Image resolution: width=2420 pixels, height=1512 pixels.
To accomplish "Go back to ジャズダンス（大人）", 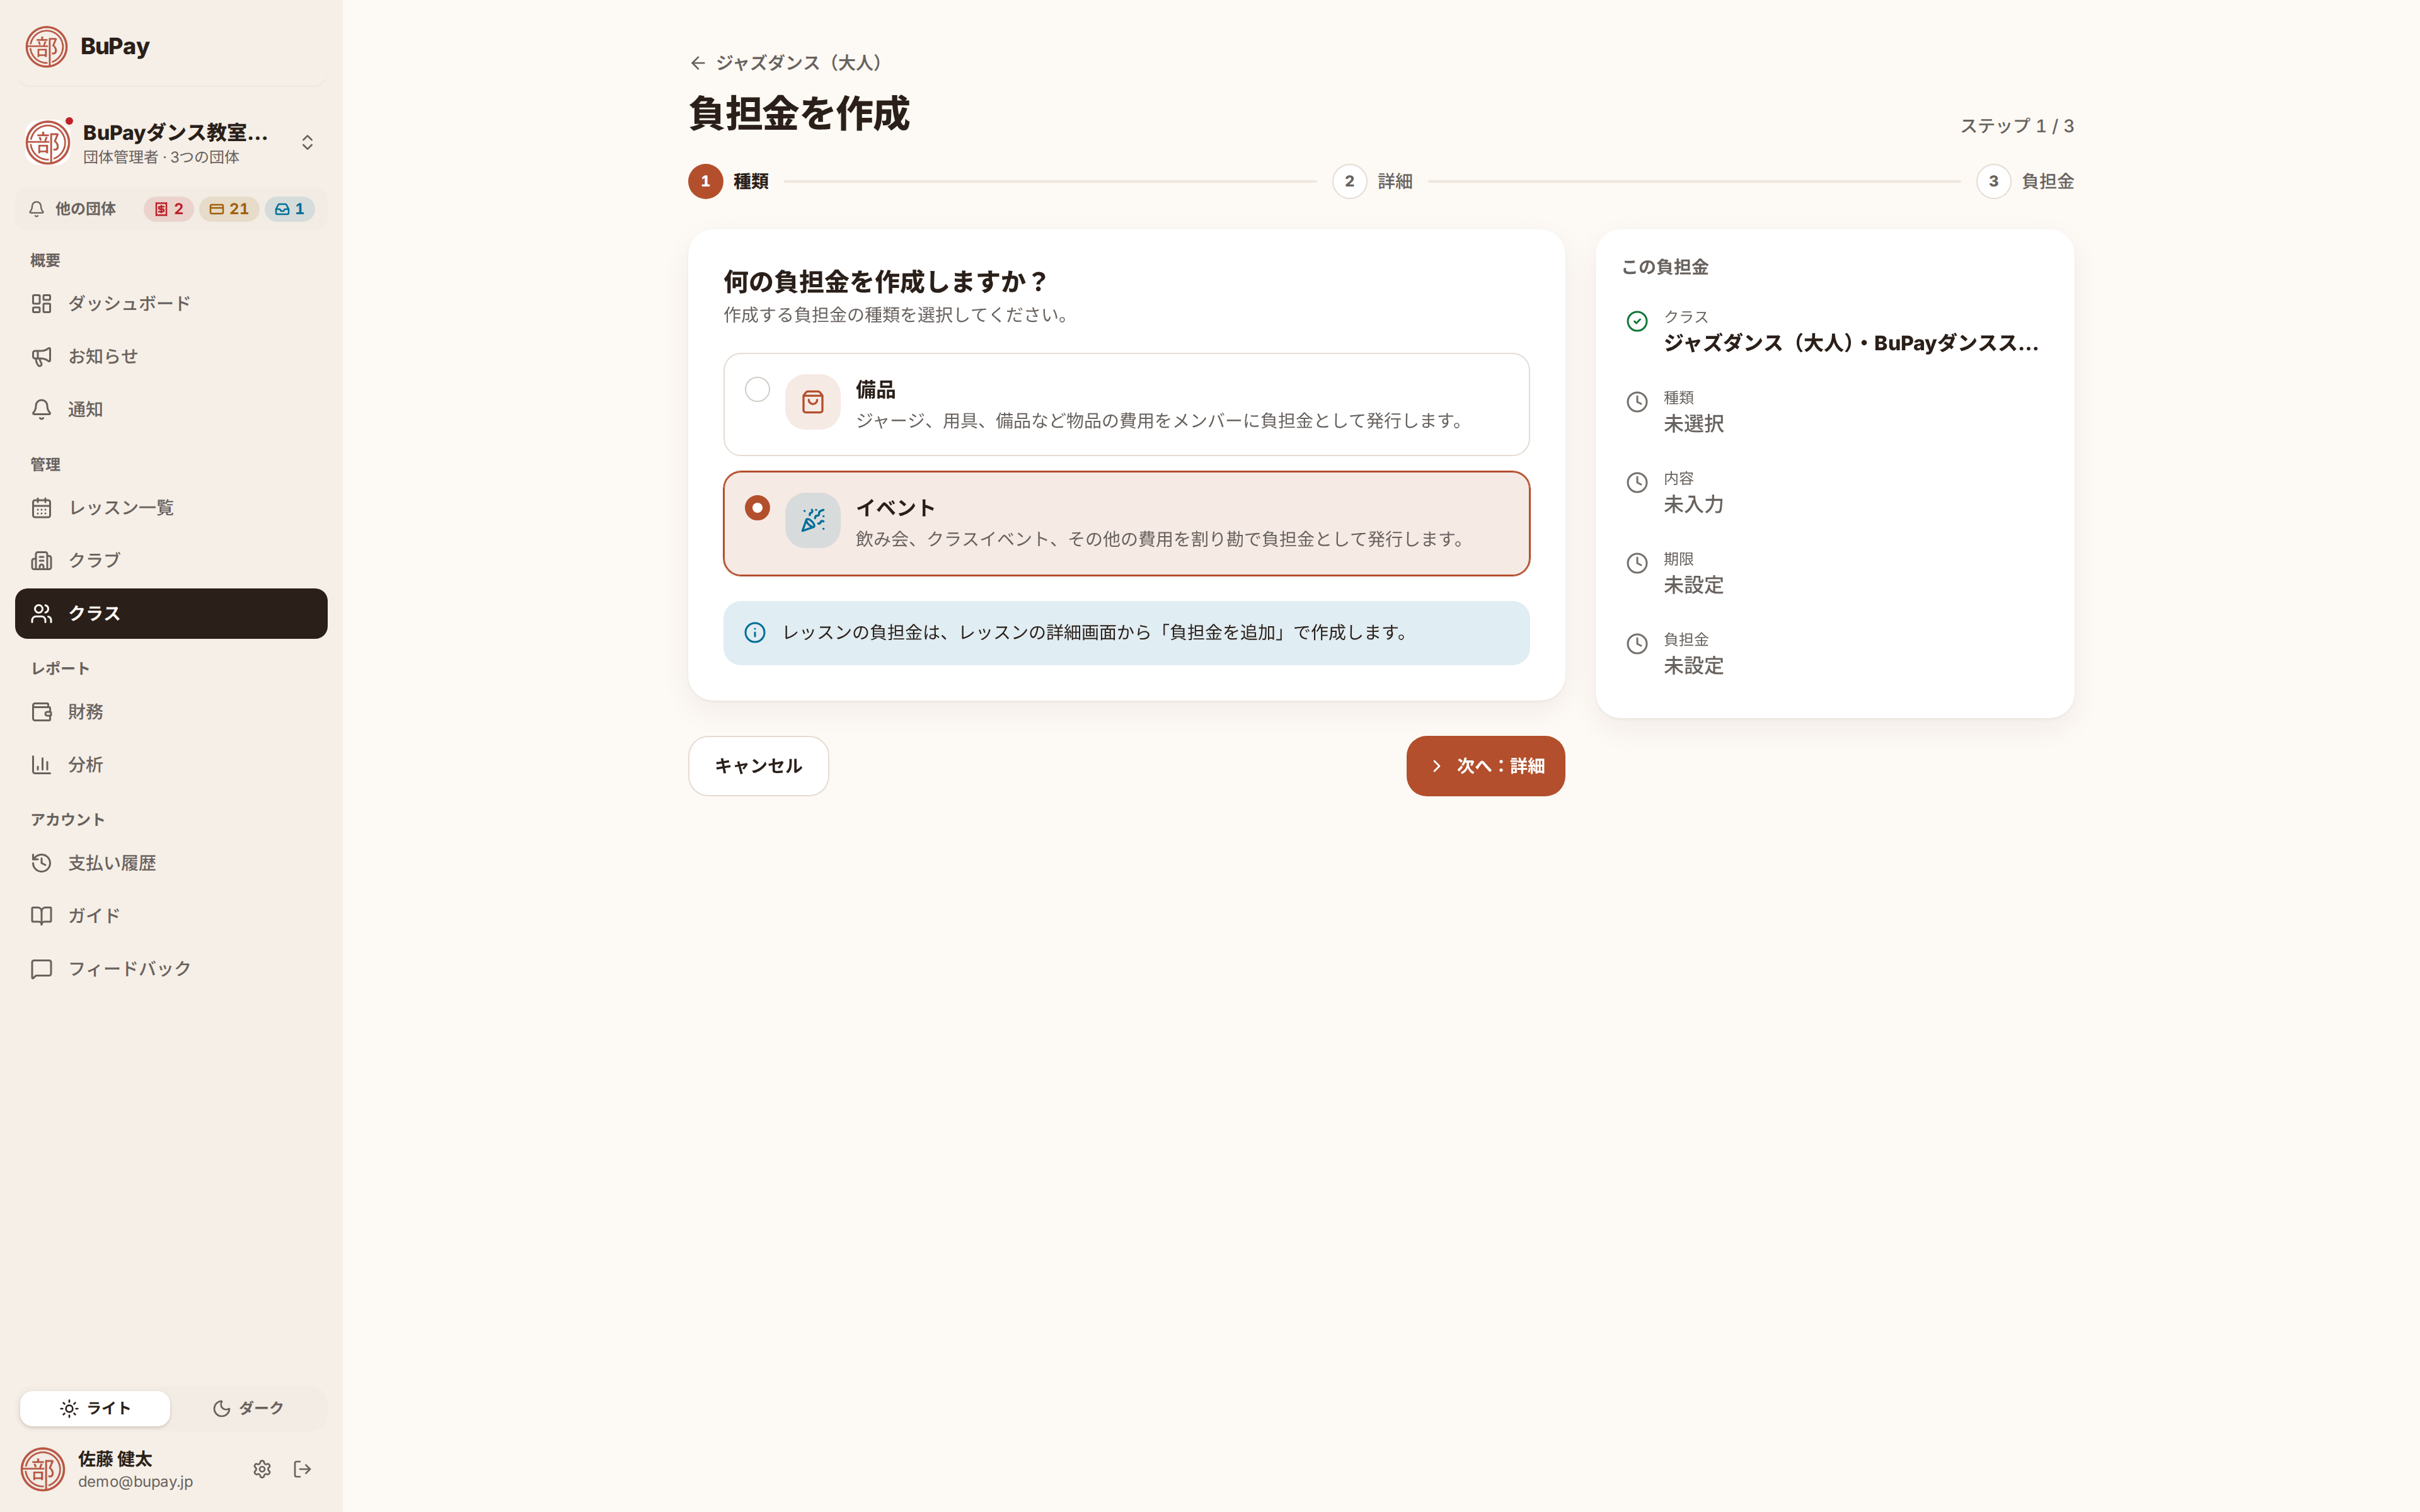I will pos(788,63).
